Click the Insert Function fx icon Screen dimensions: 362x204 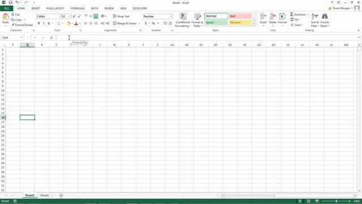[51, 37]
